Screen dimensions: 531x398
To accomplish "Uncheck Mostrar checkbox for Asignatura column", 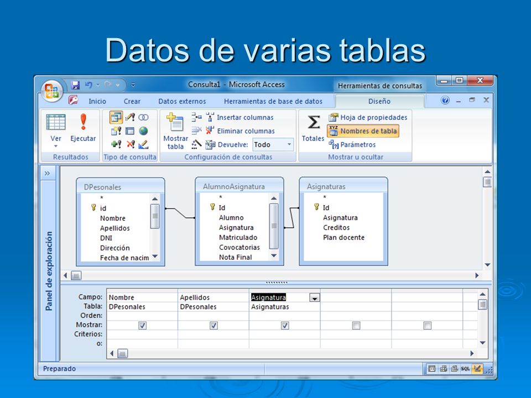I will point(285,326).
